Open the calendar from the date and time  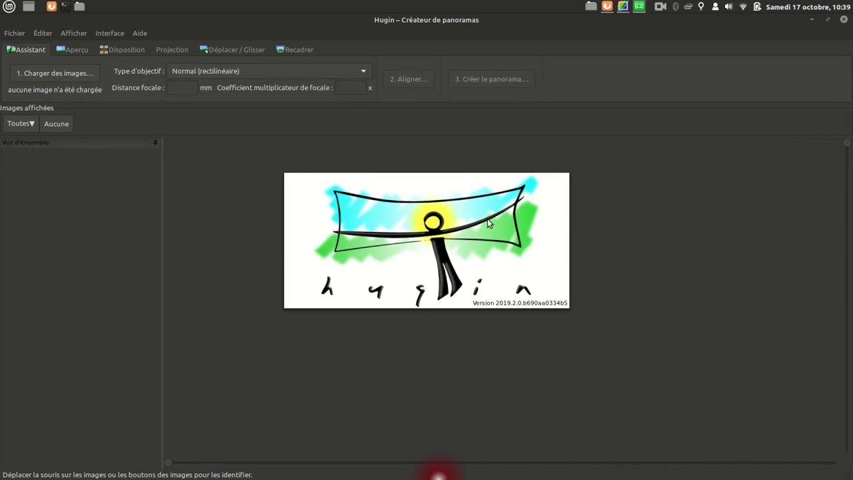click(x=808, y=7)
